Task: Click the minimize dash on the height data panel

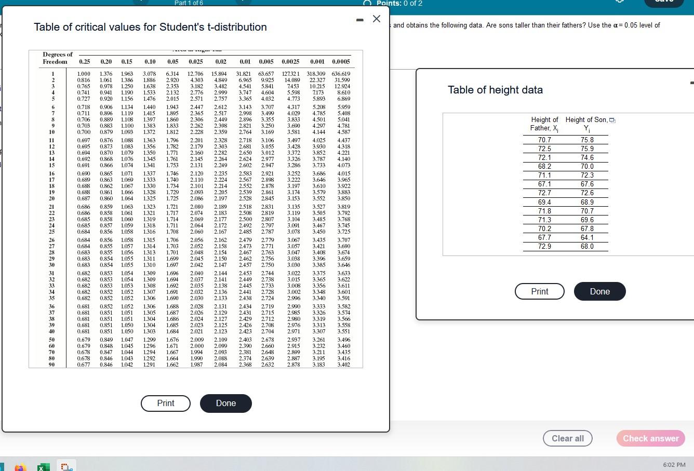Action: [x=692, y=83]
